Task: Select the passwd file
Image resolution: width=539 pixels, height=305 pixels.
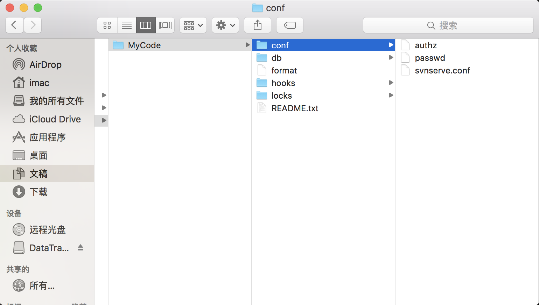Action: tap(467, 58)
